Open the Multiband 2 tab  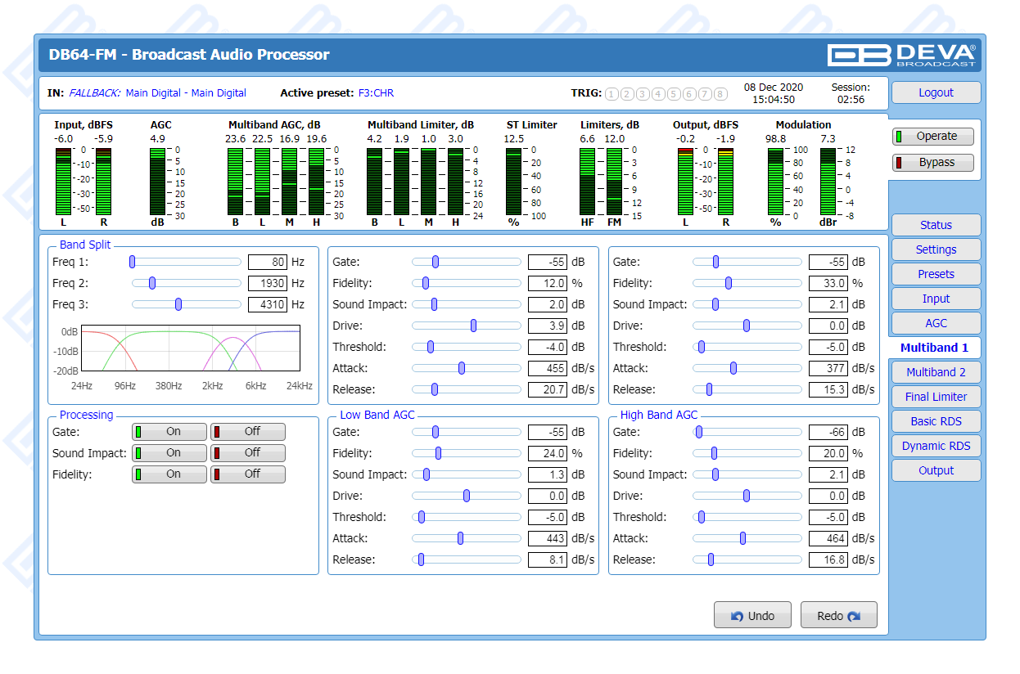coord(936,372)
